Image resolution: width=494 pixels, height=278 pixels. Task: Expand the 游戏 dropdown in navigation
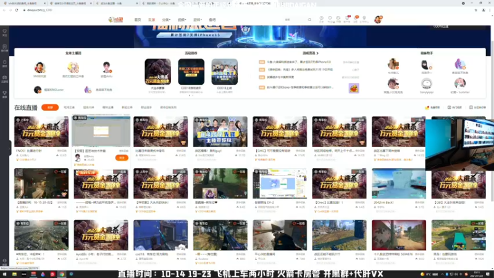click(x=197, y=20)
